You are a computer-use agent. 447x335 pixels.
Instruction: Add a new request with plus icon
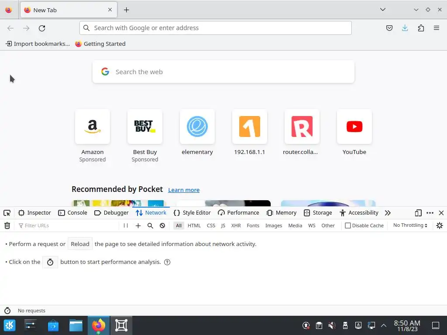coord(138,226)
